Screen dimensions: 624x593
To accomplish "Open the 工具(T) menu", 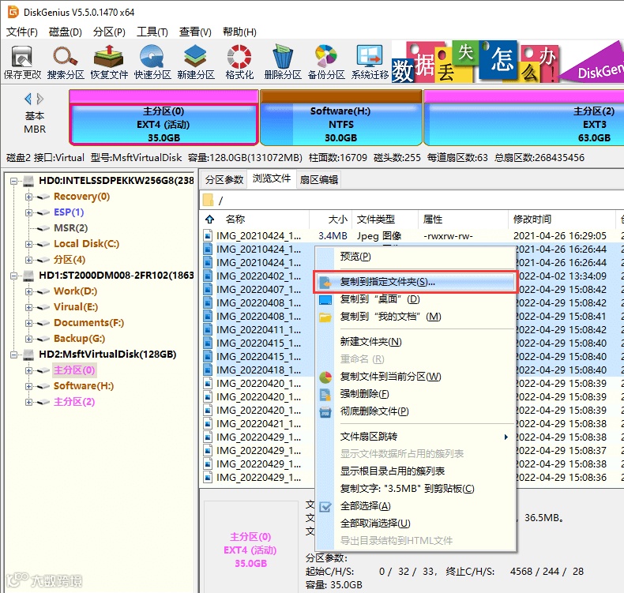I will (x=152, y=32).
